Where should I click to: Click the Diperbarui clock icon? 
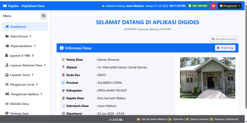tap(63, 113)
